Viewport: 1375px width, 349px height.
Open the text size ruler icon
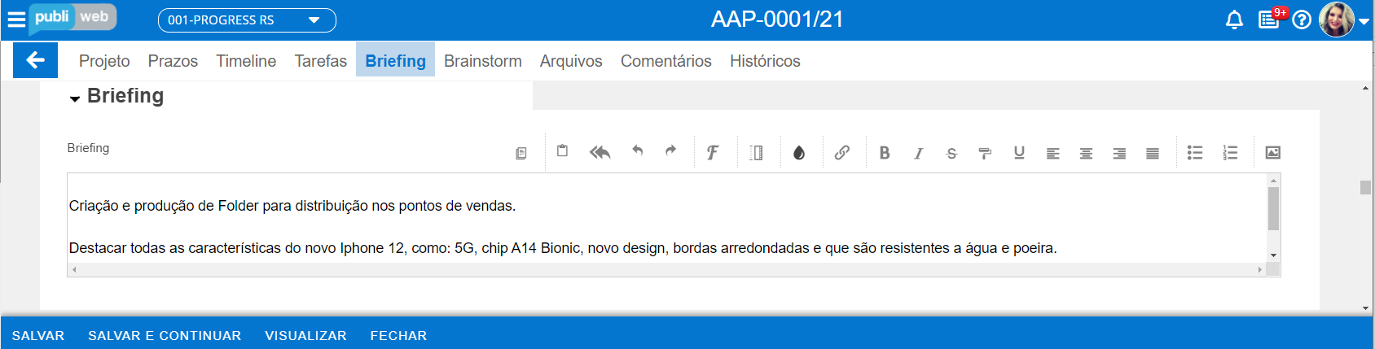[756, 152]
